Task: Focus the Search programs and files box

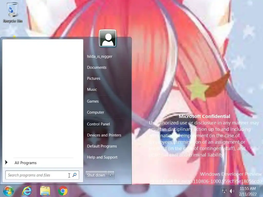Action: (x=42, y=175)
